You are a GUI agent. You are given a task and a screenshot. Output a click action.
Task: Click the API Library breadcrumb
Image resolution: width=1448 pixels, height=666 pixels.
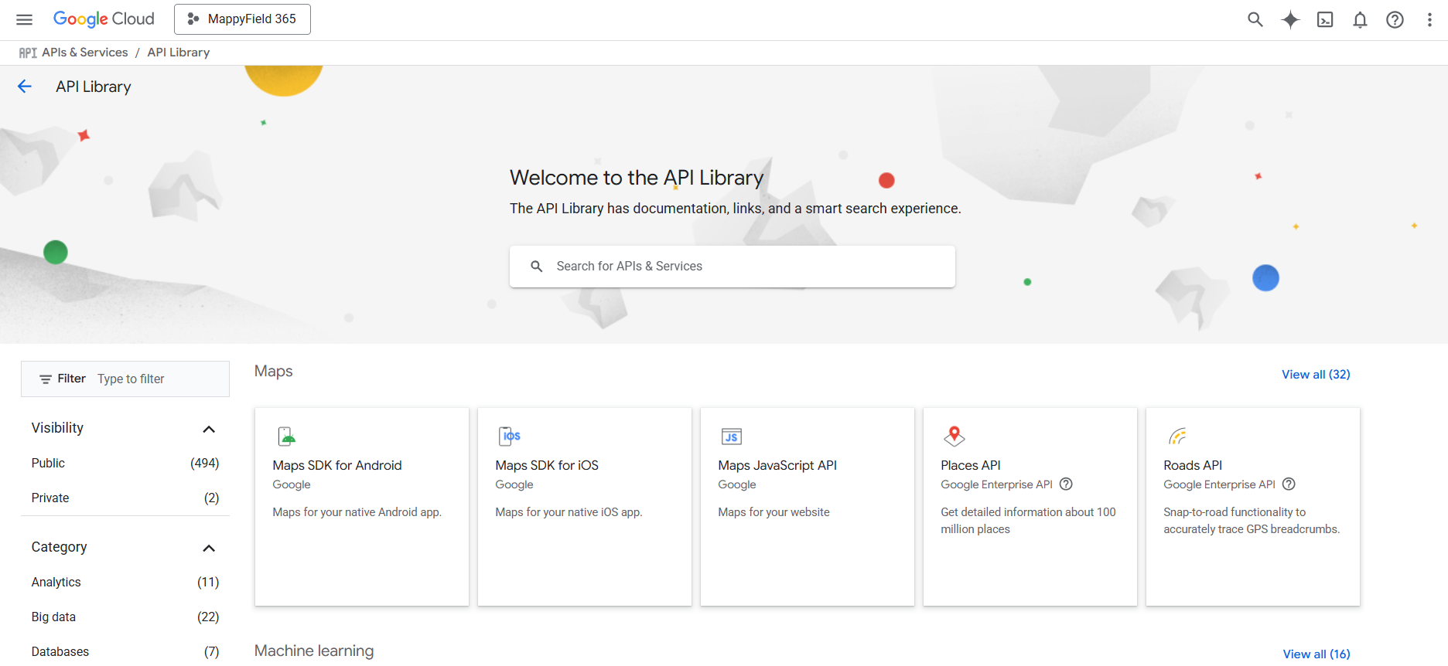coord(179,53)
